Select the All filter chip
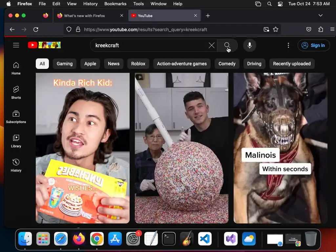 (42, 64)
